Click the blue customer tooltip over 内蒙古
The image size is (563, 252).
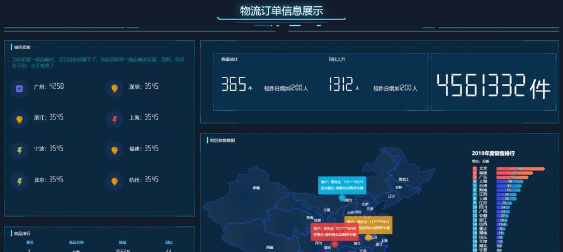tap(342, 185)
